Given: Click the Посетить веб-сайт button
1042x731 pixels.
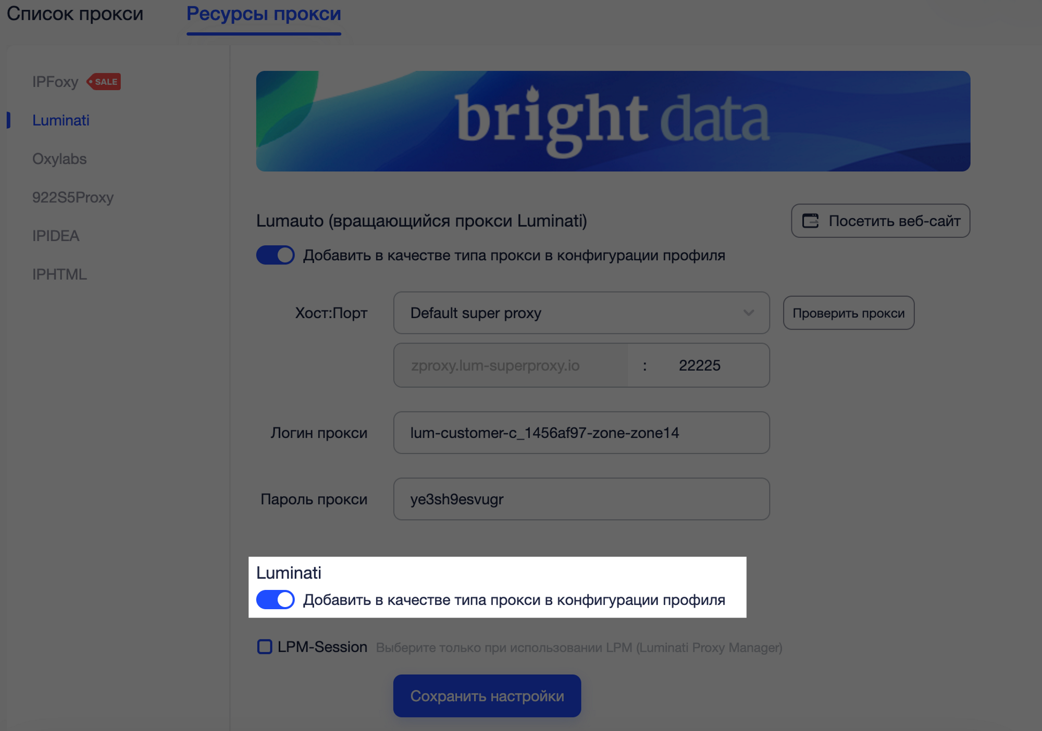Looking at the screenshot, I should (880, 221).
